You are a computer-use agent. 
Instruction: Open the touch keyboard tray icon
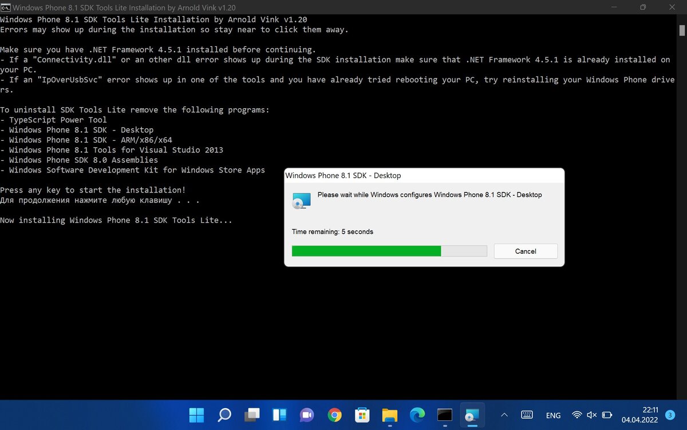tap(527, 415)
